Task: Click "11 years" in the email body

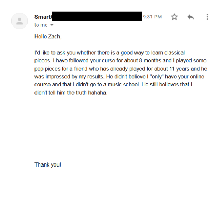Action: (x=159, y=69)
